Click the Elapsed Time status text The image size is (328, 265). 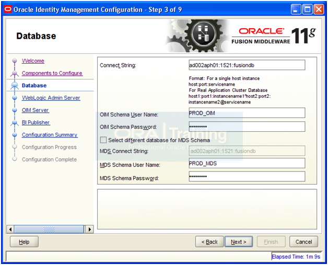click(x=296, y=257)
